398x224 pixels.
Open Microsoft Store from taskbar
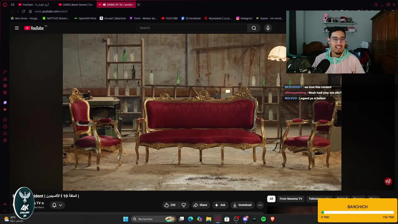tap(227, 219)
